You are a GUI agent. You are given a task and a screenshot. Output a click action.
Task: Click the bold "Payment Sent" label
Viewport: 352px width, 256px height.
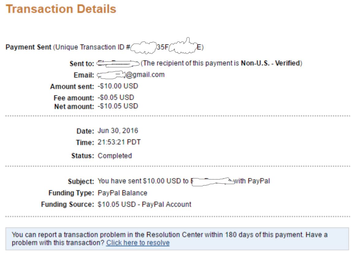pos(29,47)
